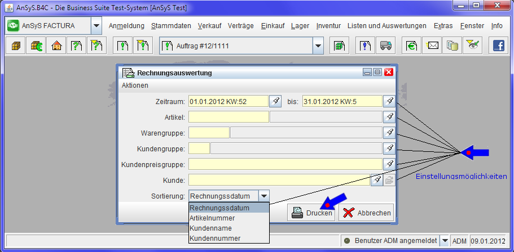
Task: Click the Abbrechen button
Action: click(366, 213)
